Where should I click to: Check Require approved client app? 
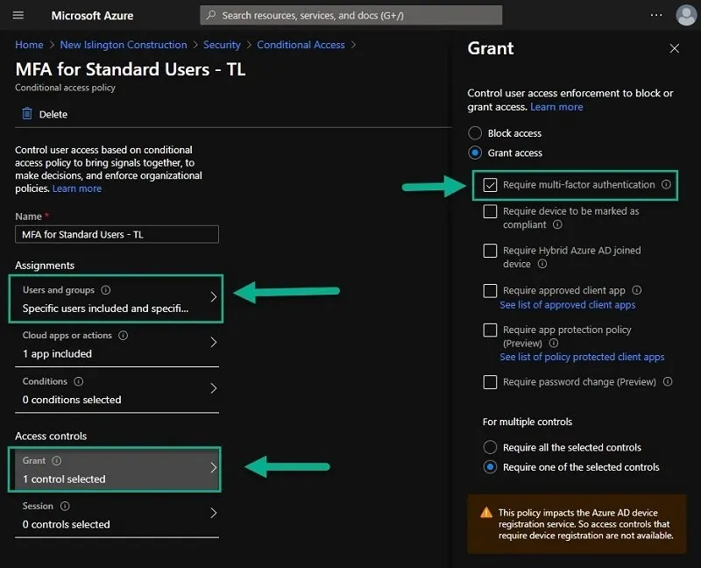click(x=490, y=291)
